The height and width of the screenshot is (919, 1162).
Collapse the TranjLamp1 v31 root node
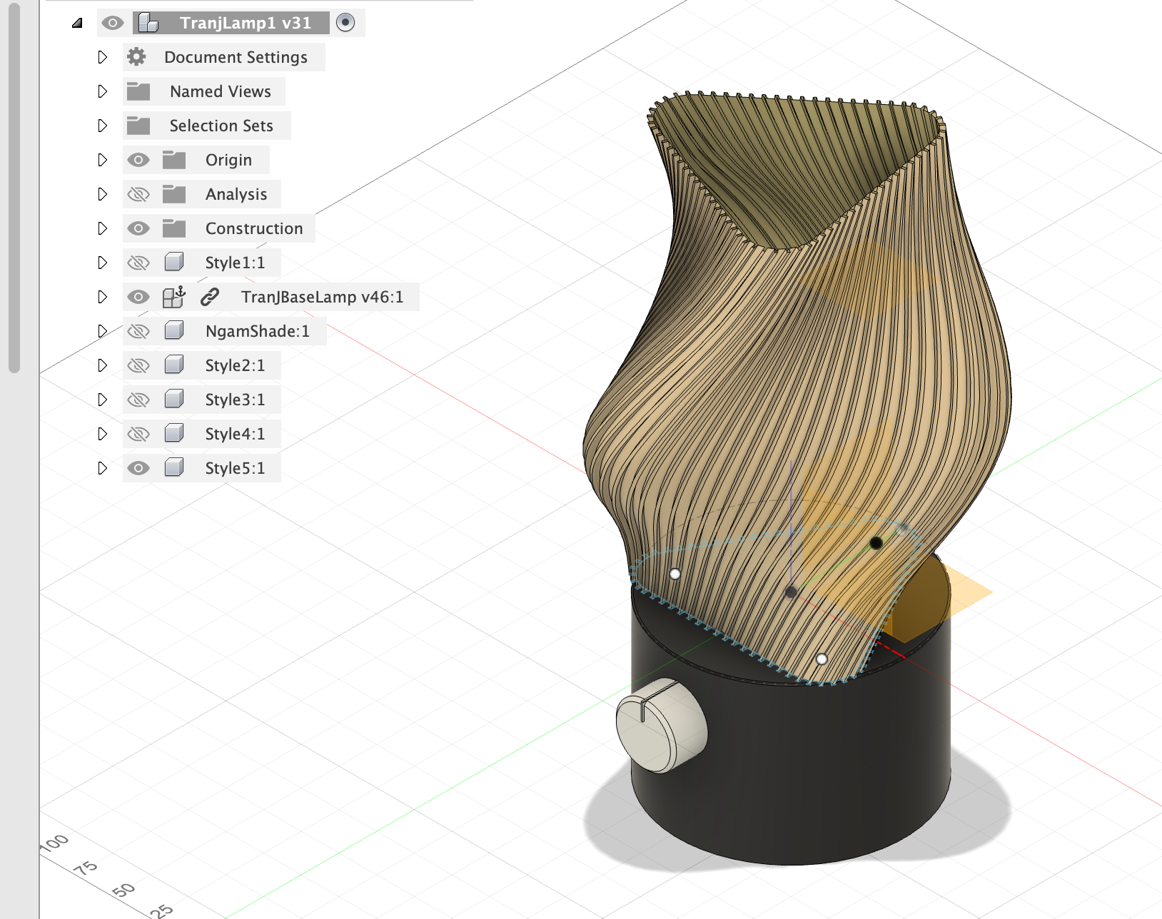point(77,23)
